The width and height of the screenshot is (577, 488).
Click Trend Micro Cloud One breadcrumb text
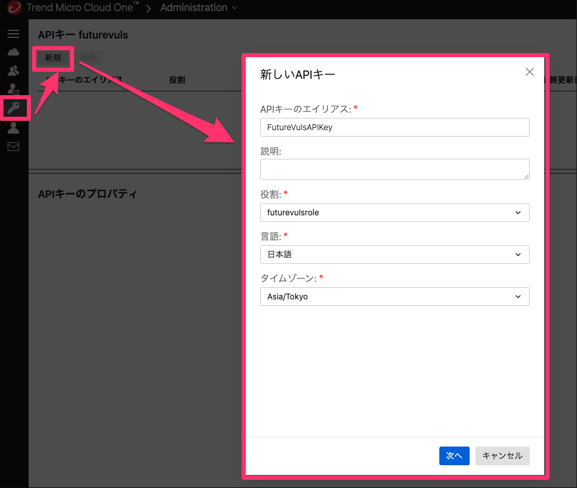click(x=83, y=8)
